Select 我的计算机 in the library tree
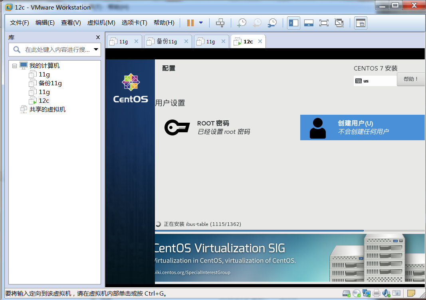Viewport: 426px width, 300px height. [x=44, y=66]
